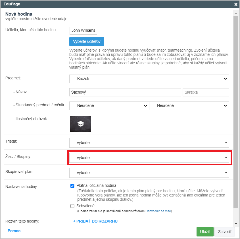Open the Žiaci / Skupiny dropdown

149,158
